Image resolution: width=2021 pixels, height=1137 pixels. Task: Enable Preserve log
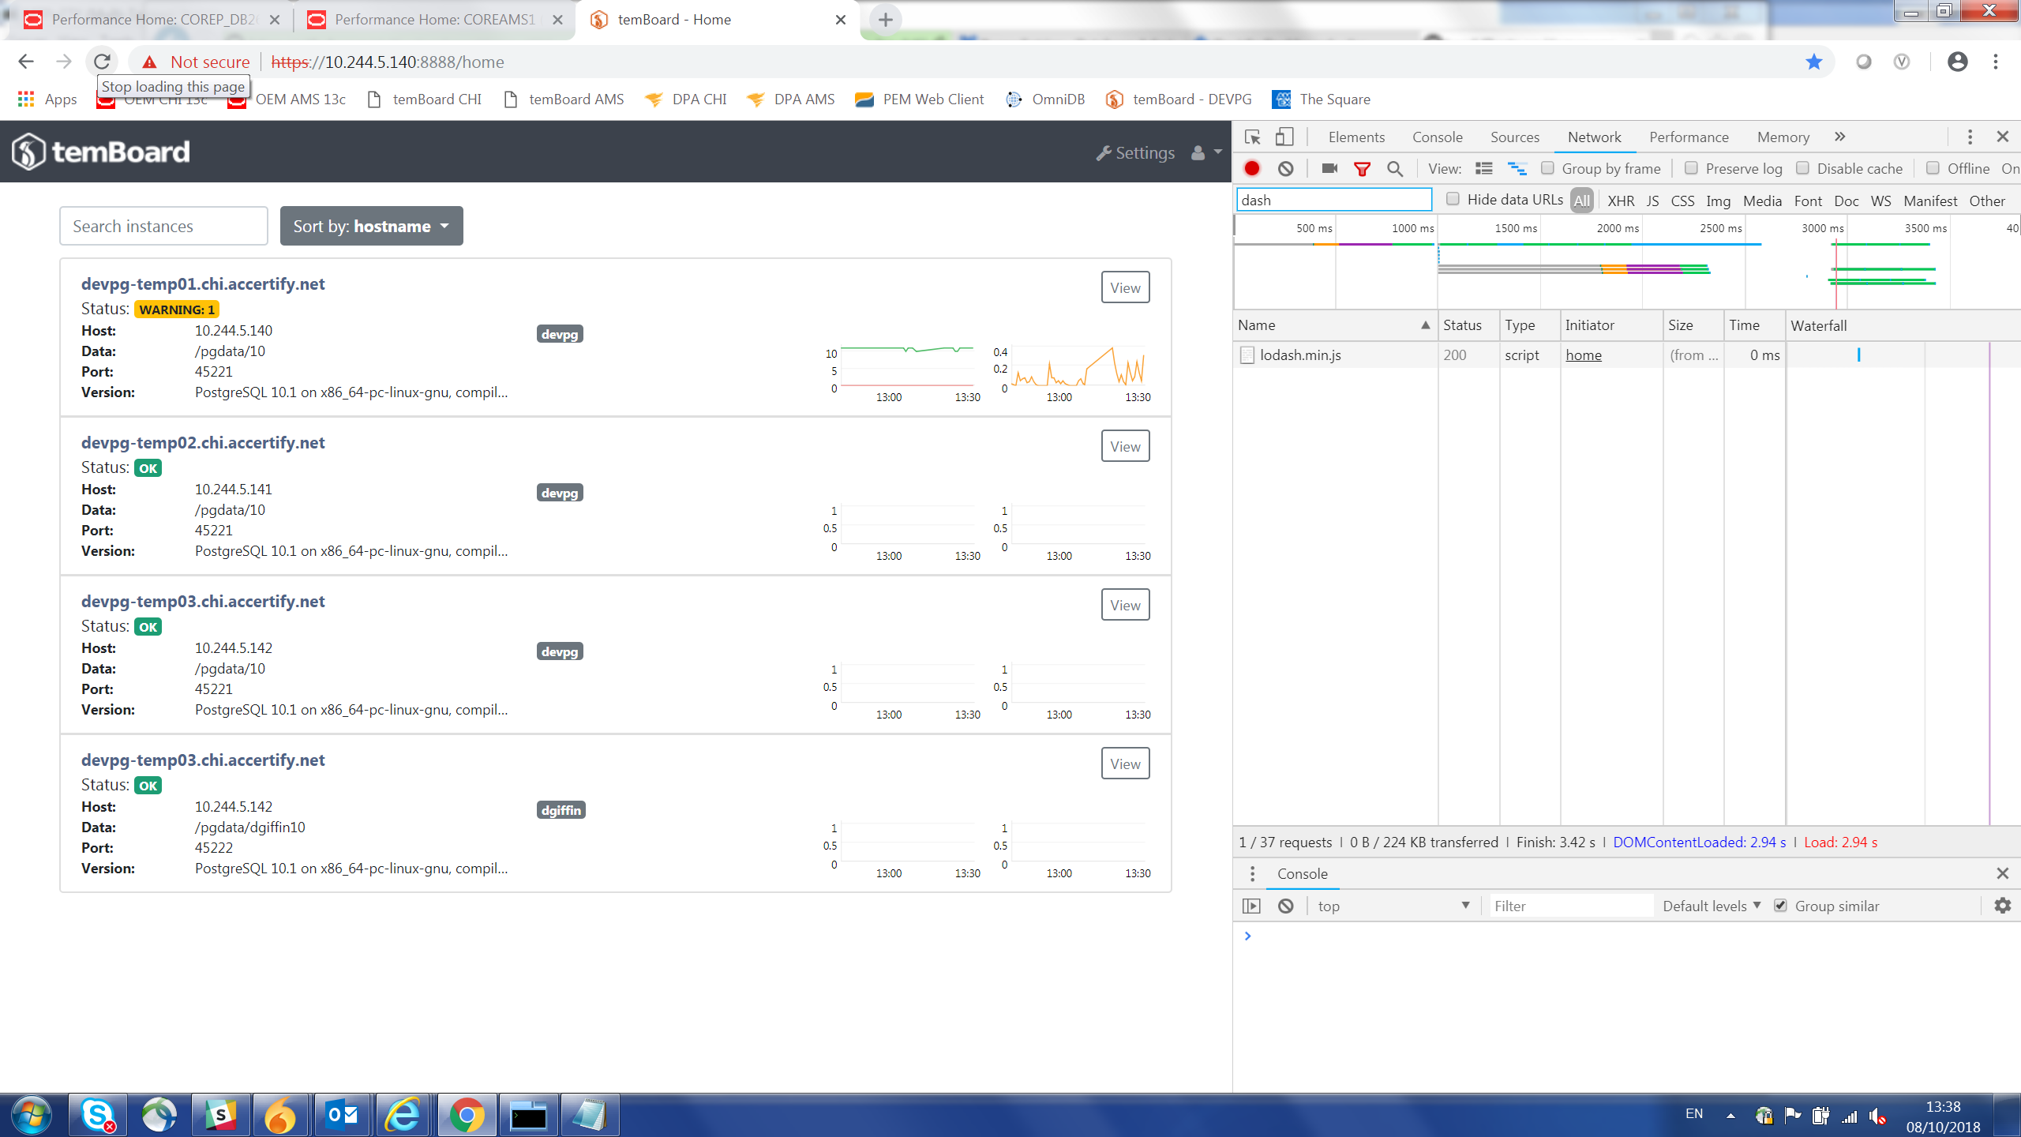coord(1691,168)
